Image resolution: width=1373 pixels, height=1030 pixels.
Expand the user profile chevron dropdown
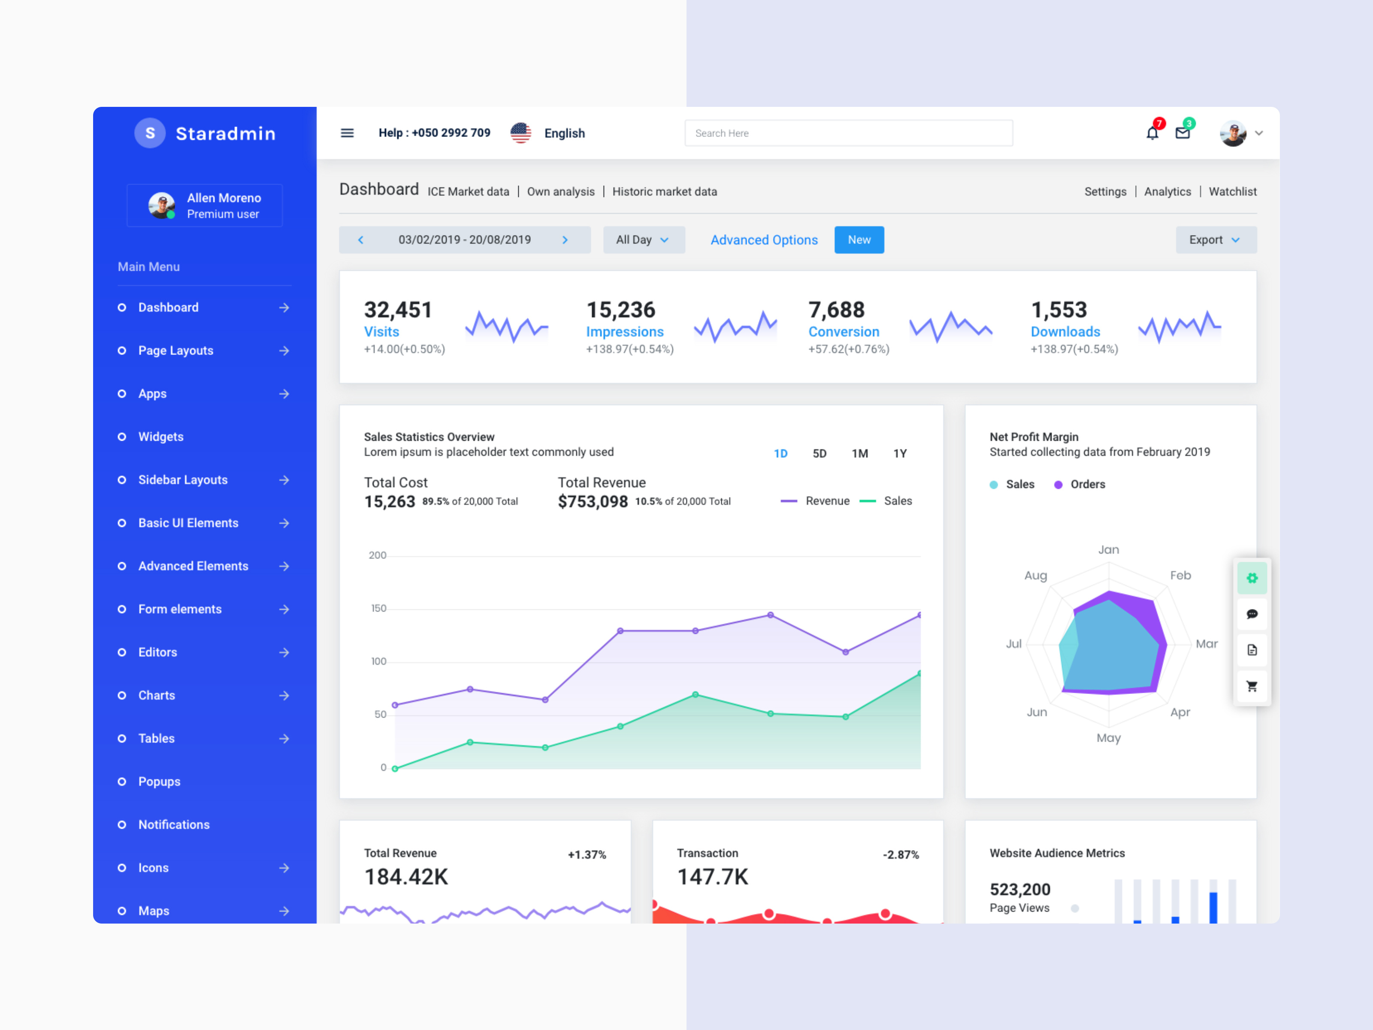click(x=1259, y=133)
